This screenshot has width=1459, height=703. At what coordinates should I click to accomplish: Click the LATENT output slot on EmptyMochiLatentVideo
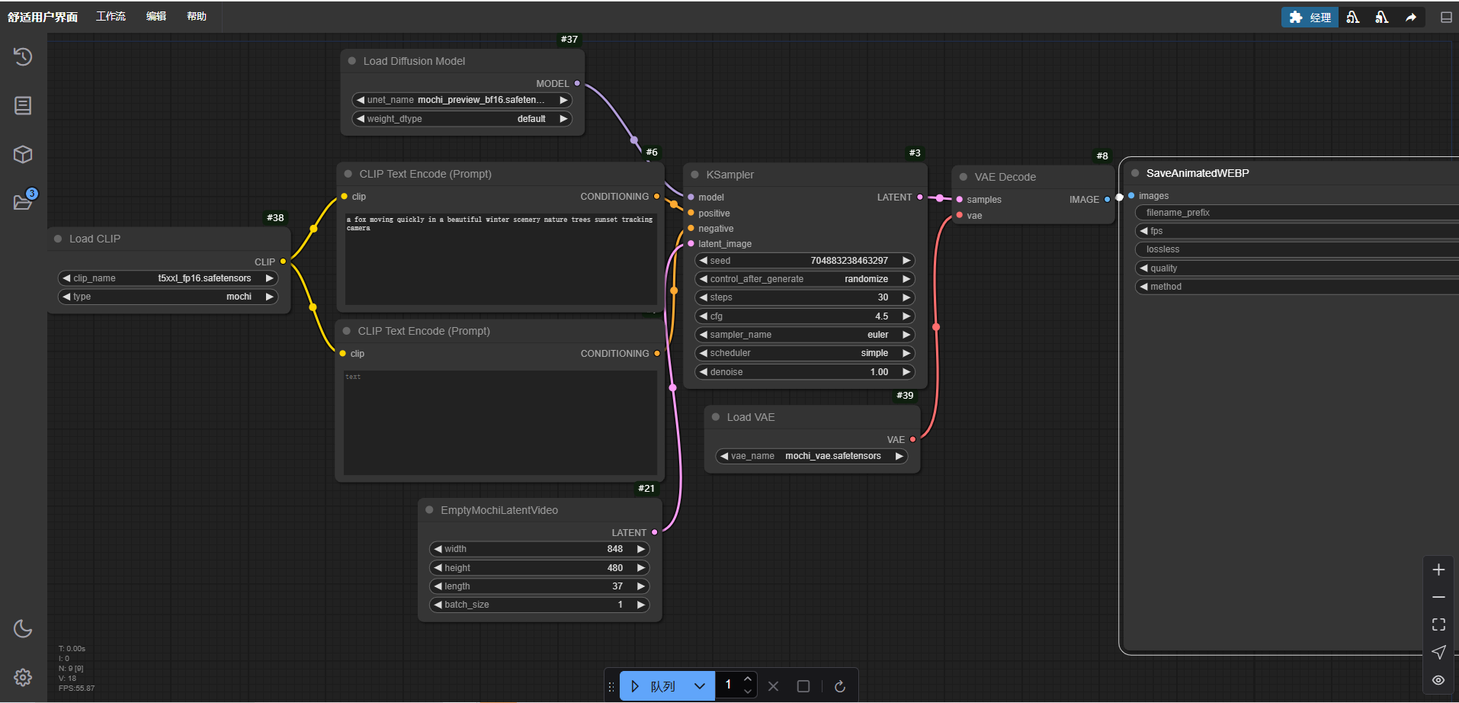tap(654, 532)
